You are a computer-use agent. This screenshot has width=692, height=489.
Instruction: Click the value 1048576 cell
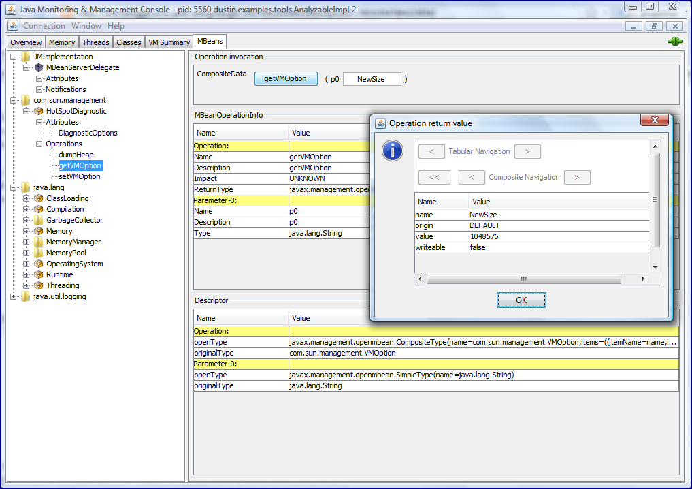[x=559, y=236]
